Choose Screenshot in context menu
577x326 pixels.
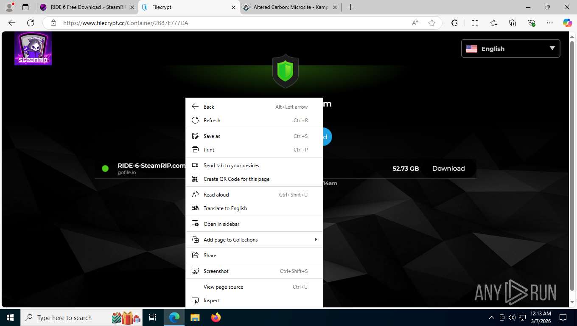[x=255, y=271]
